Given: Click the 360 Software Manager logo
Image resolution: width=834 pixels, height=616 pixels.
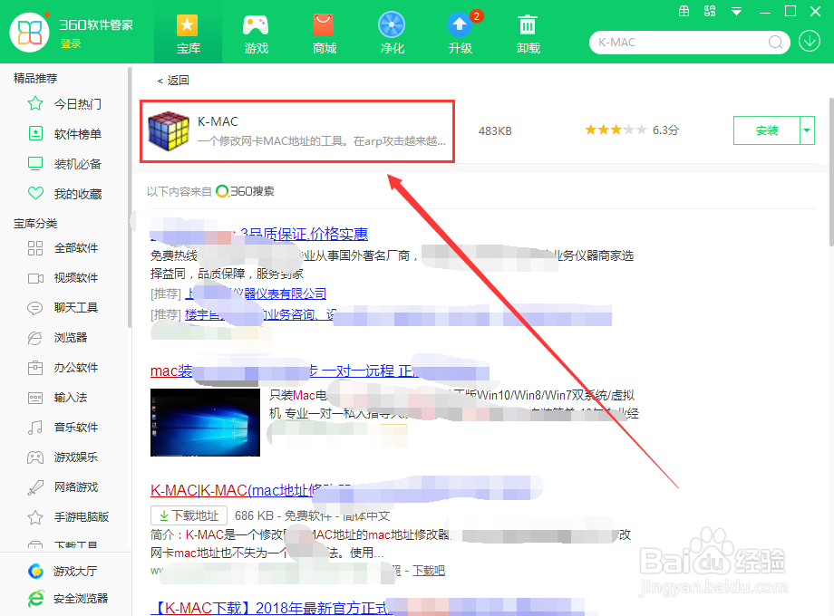Looking at the screenshot, I should click(x=30, y=33).
